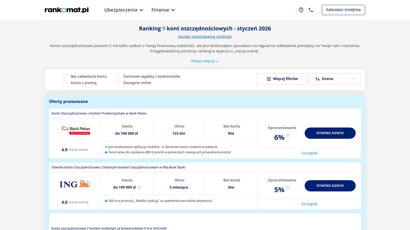
Task: Show Szczegóły for Bank Pekao offer
Action: [x=310, y=153]
